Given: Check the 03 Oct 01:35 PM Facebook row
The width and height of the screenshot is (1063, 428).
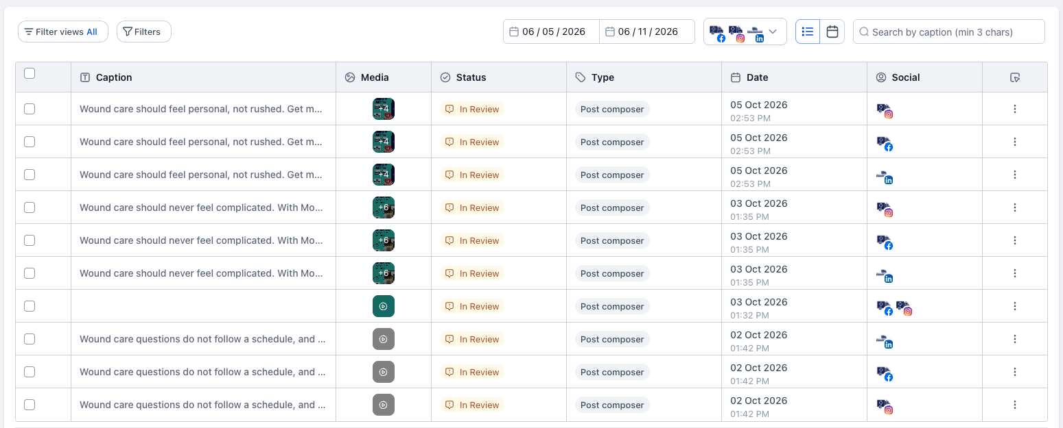Looking at the screenshot, I should (x=30, y=240).
